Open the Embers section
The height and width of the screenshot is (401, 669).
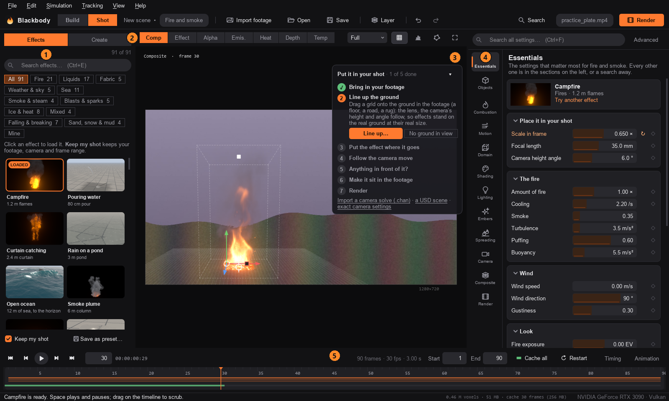click(x=485, y=214)
